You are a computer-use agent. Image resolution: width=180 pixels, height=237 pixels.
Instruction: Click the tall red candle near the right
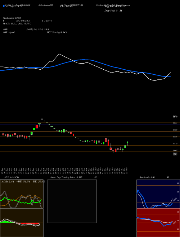[x=108, y=143]
